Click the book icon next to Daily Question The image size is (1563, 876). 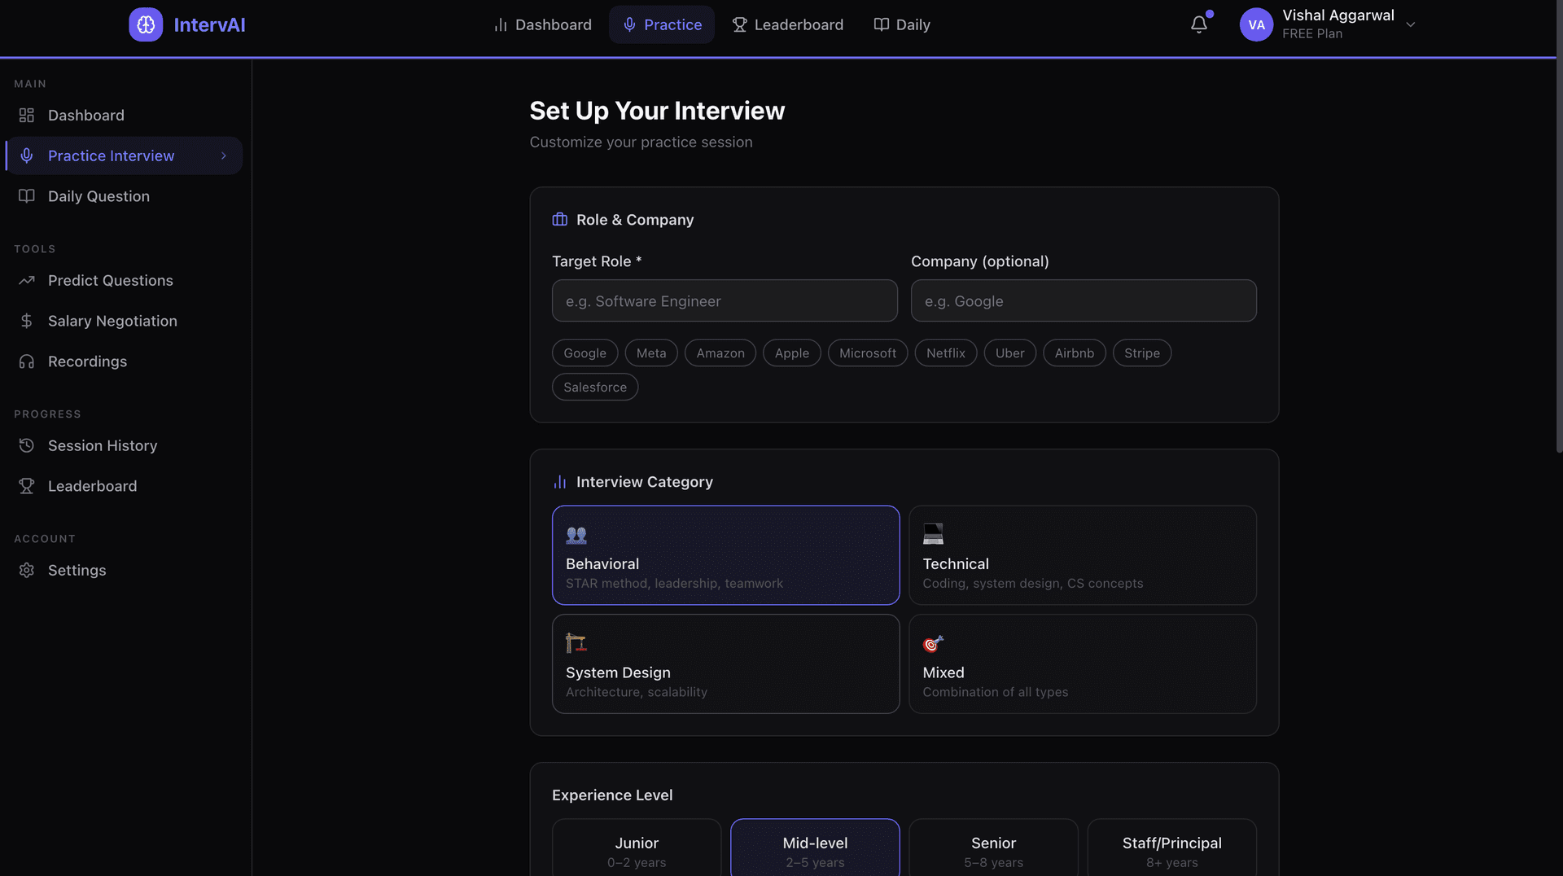(27, 196)
